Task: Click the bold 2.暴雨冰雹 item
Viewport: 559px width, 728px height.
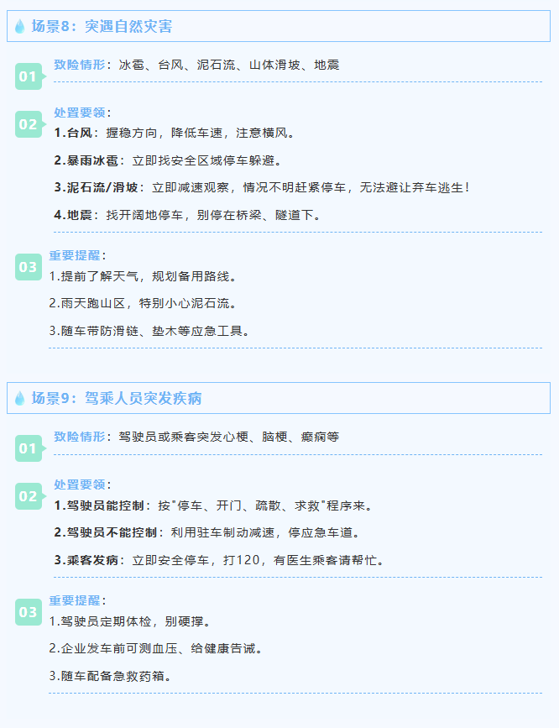Action: 86,160
